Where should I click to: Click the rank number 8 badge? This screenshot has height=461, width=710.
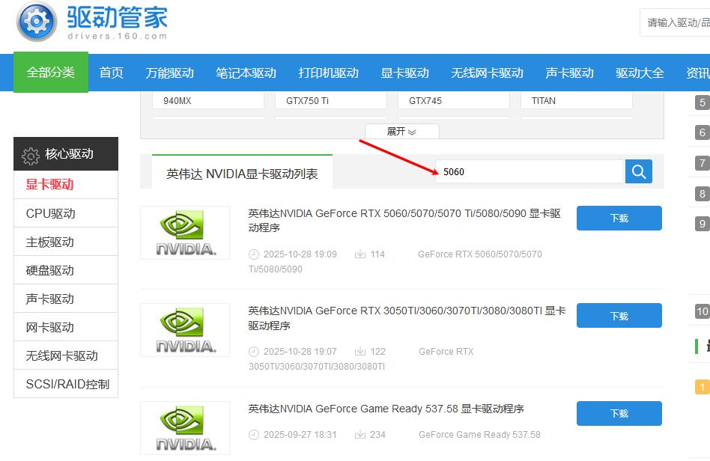pos(703,194)
